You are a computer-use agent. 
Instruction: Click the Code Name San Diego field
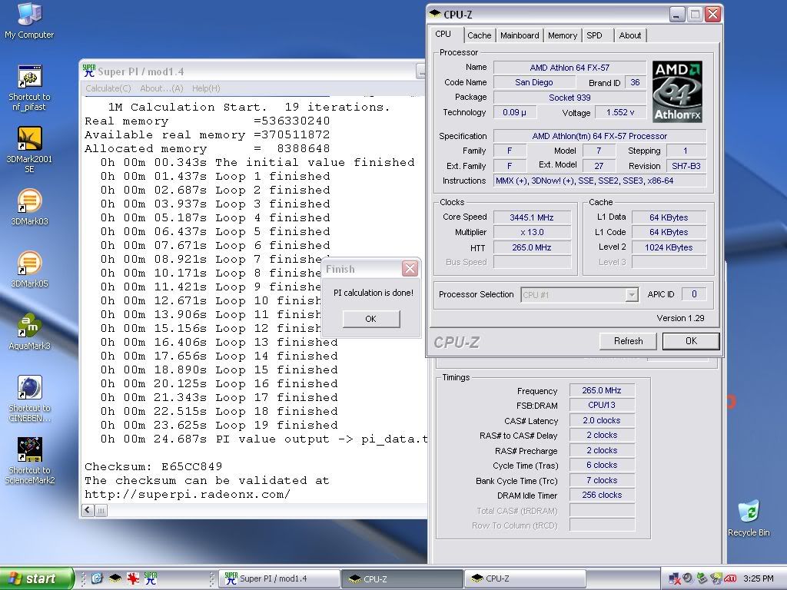coord(533,82)
